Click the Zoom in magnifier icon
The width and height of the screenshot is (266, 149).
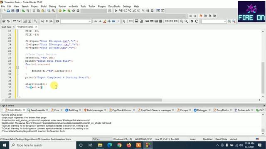182,21
